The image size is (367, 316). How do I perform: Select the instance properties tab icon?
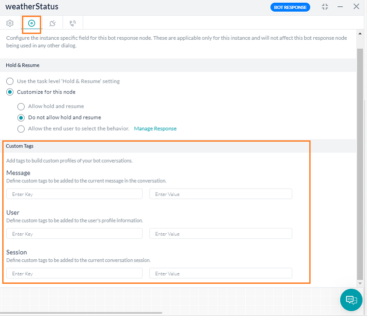click(31, 23)
